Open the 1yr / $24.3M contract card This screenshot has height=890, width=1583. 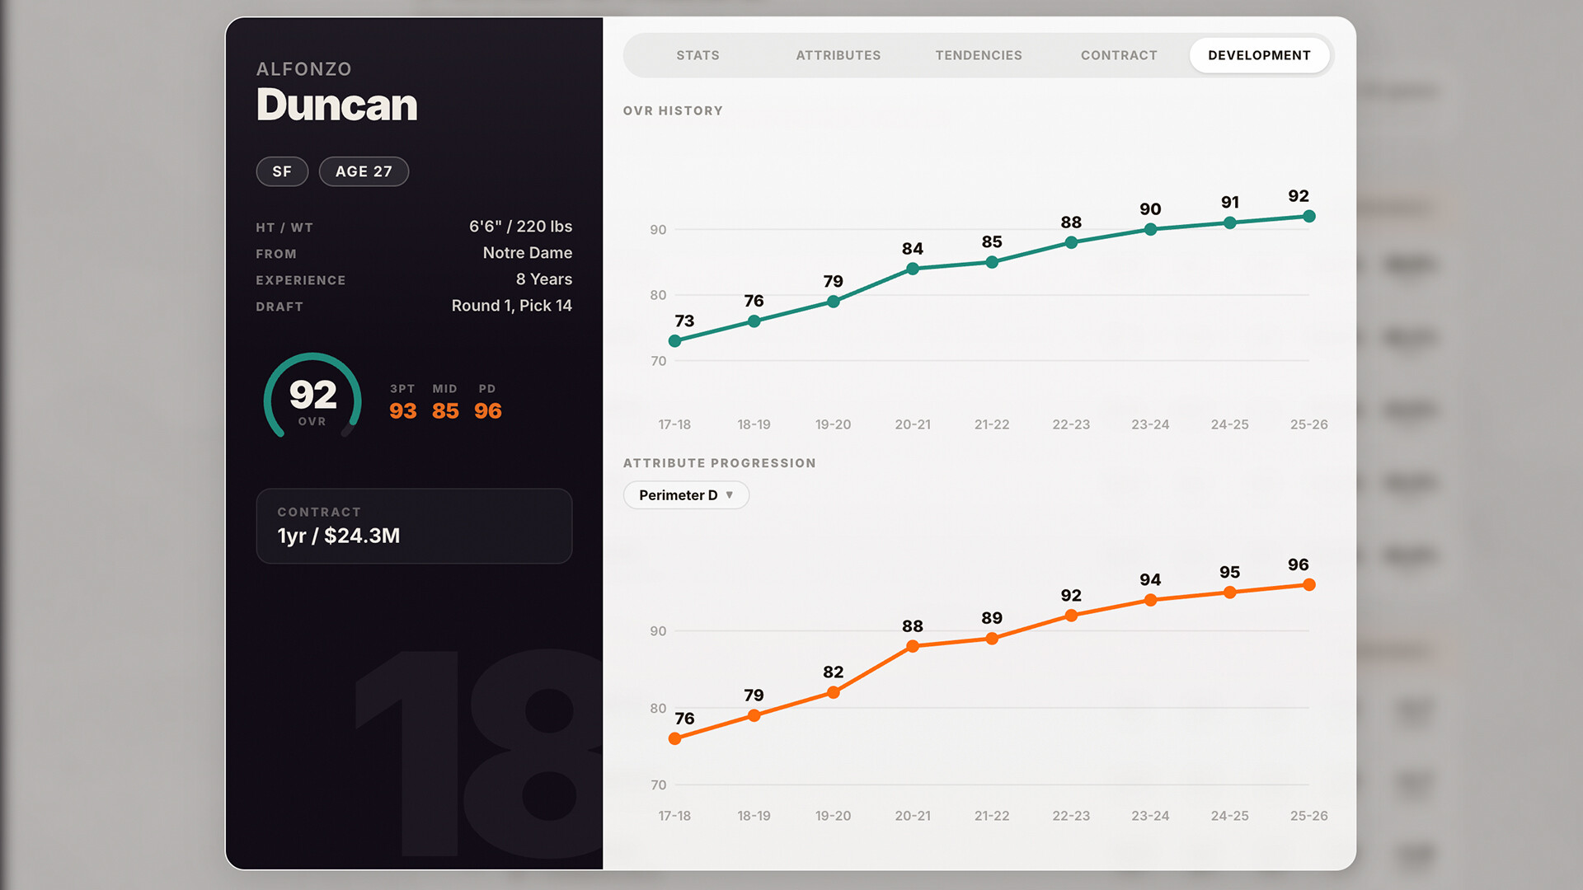pos(414,526)
